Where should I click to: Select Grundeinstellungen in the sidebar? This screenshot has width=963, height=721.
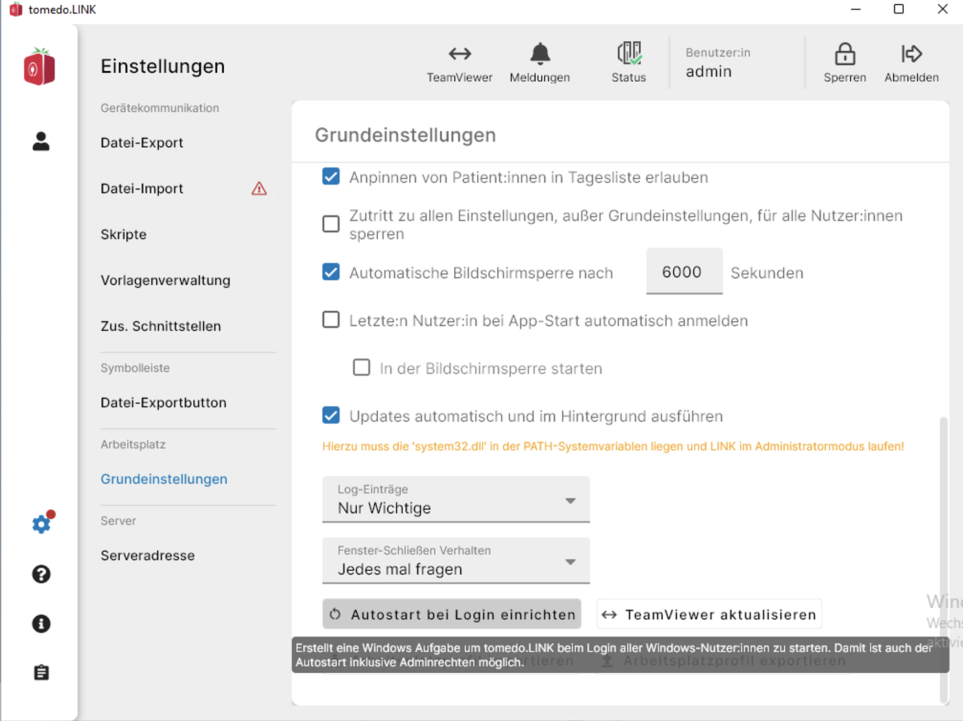point(164,479)
